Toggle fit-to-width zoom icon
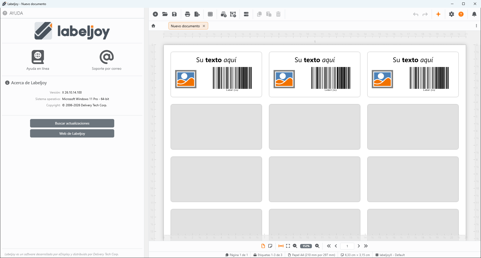Viewport: 481px width, 258px height. click(281, 246)
